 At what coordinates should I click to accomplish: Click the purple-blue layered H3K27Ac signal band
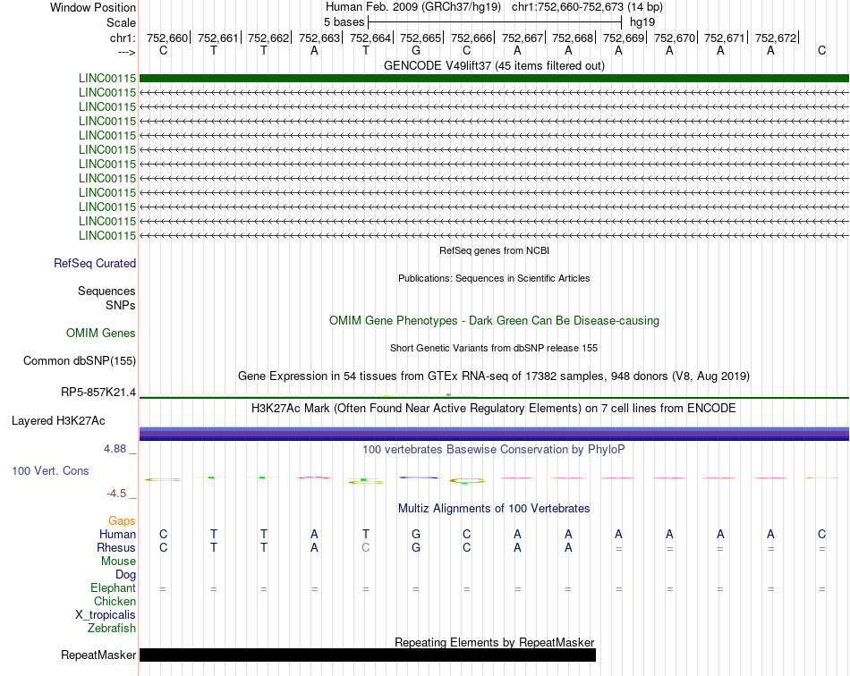pyautogui.click(x=494, y=434)
